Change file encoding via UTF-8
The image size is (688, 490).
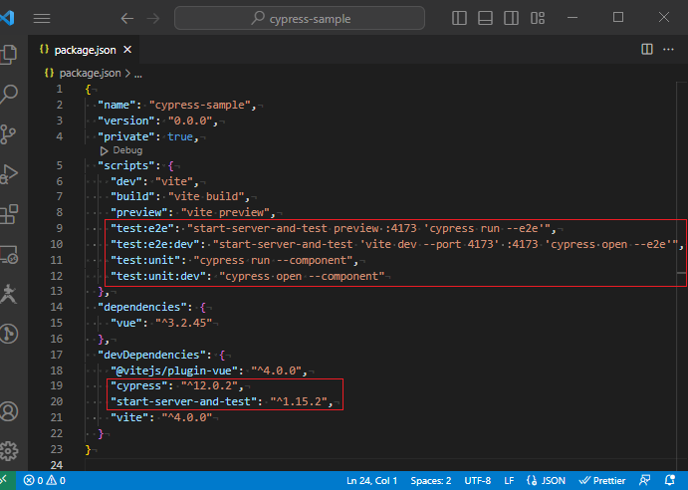coord(477,481)
